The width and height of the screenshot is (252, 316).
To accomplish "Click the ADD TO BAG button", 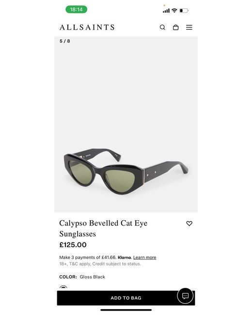I will point(126,298).
